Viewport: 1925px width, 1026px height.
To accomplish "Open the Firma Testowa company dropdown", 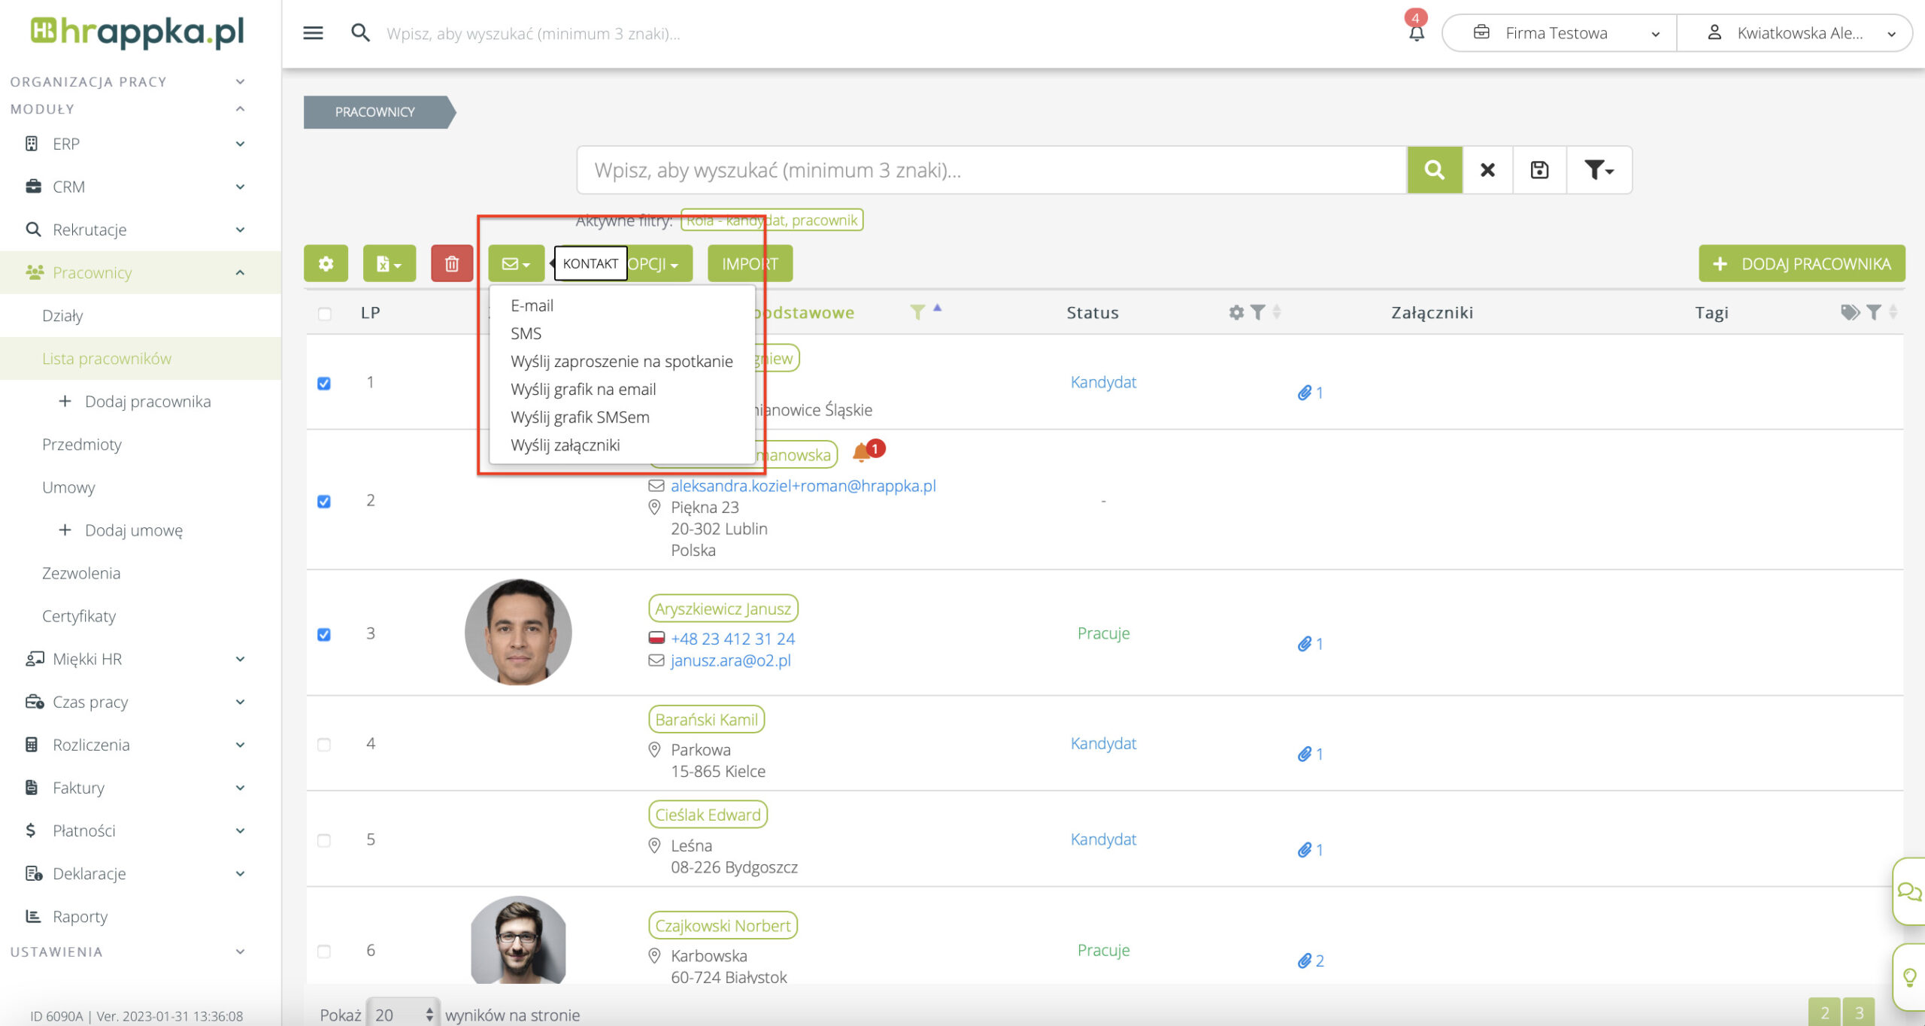I will pyautogui.click(x=1558, y=33).
